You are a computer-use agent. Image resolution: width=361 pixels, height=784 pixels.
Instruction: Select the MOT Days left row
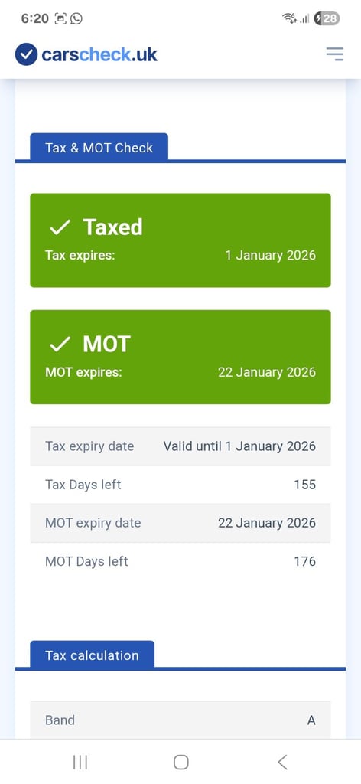point(180,561)
